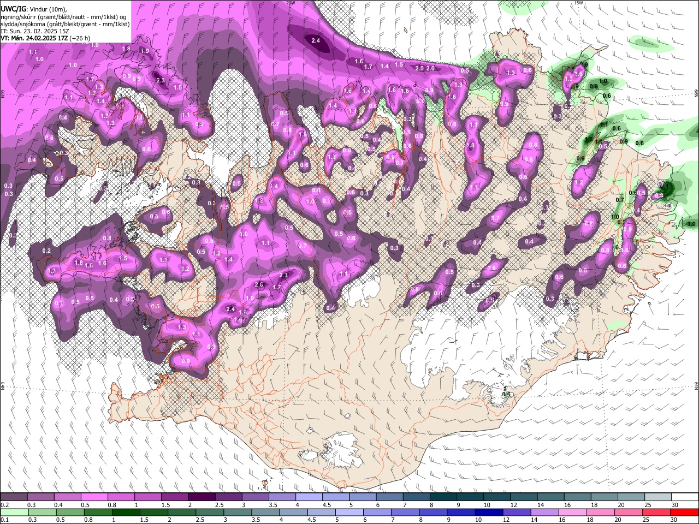This screenshot has height=524, width=699.
Task: Click the '14' label in the top legend row
Action: click(x=541, y=505)
